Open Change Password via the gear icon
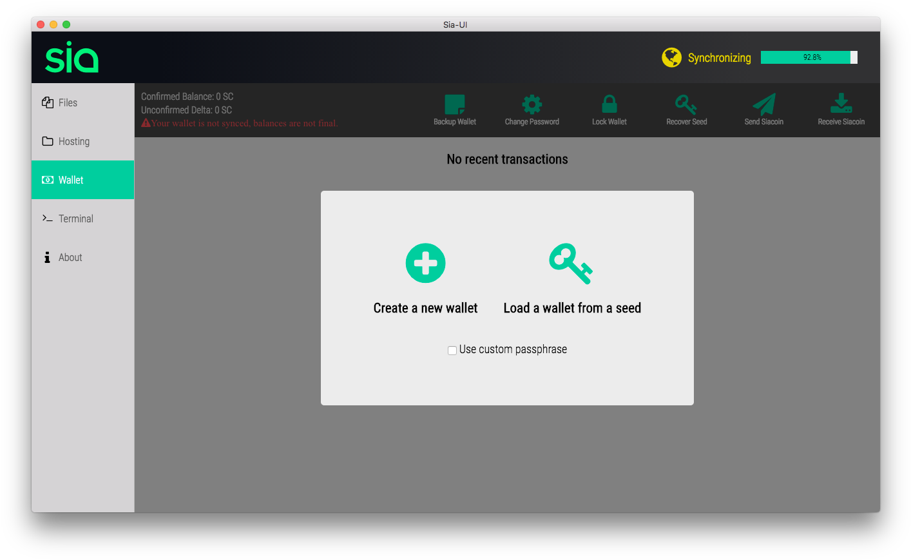 pos(532,103)
